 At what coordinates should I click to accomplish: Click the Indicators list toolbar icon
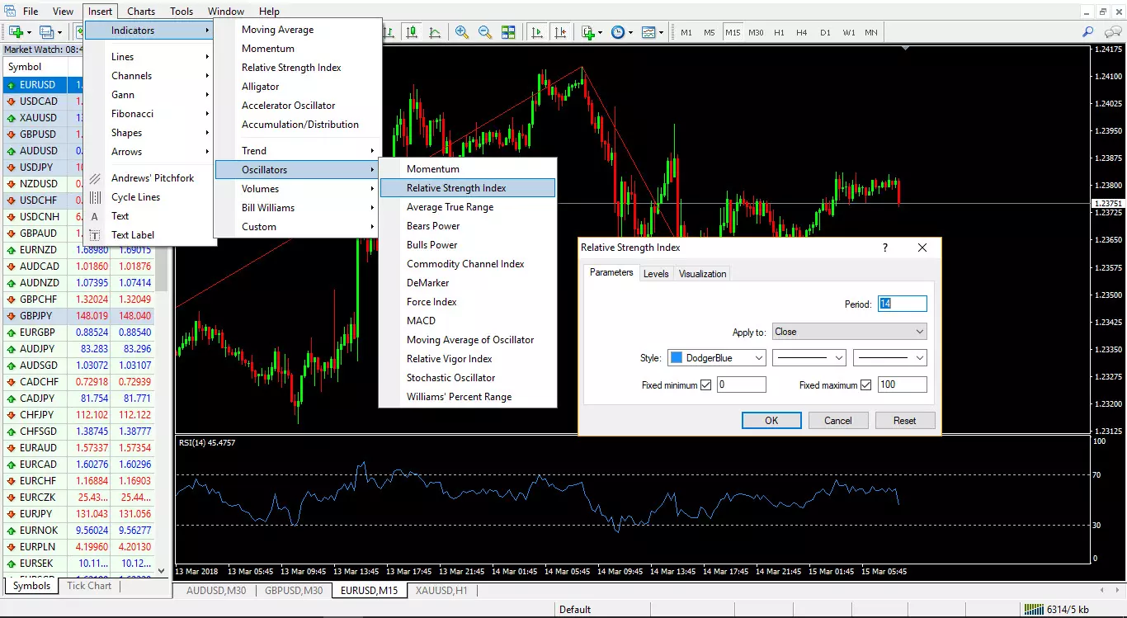click(587, 32)
